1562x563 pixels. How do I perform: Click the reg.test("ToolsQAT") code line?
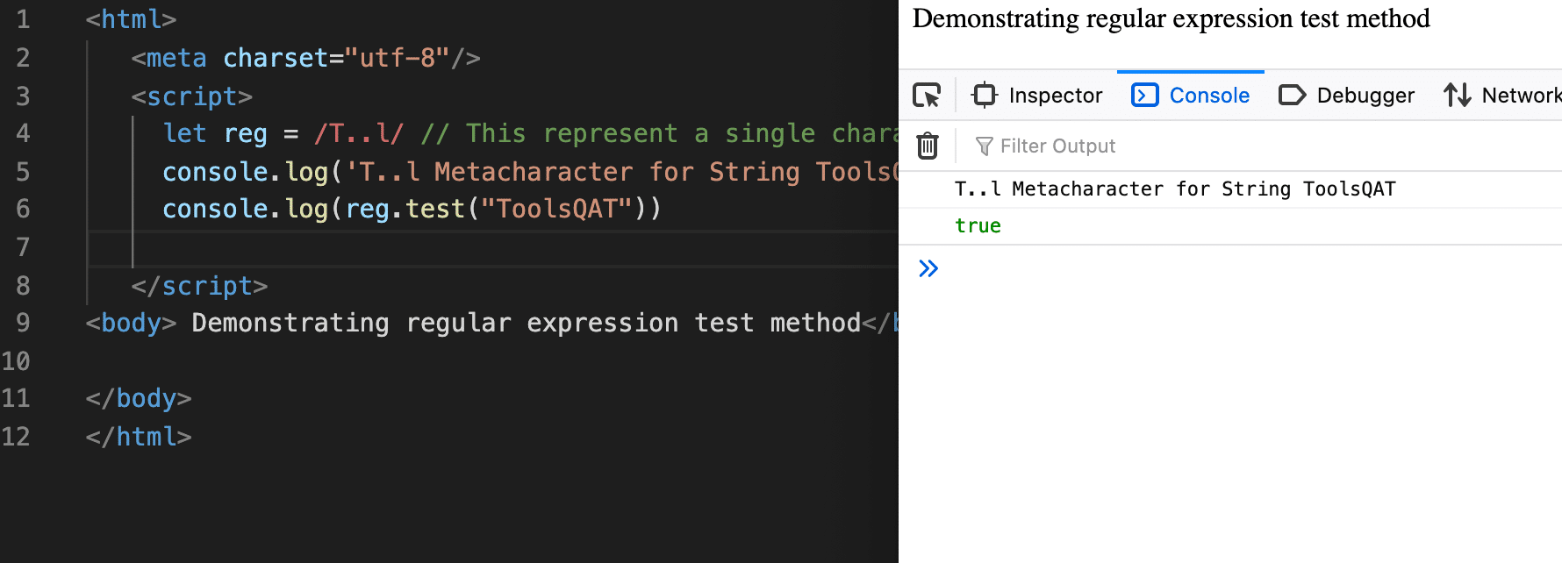coord(412,209)
